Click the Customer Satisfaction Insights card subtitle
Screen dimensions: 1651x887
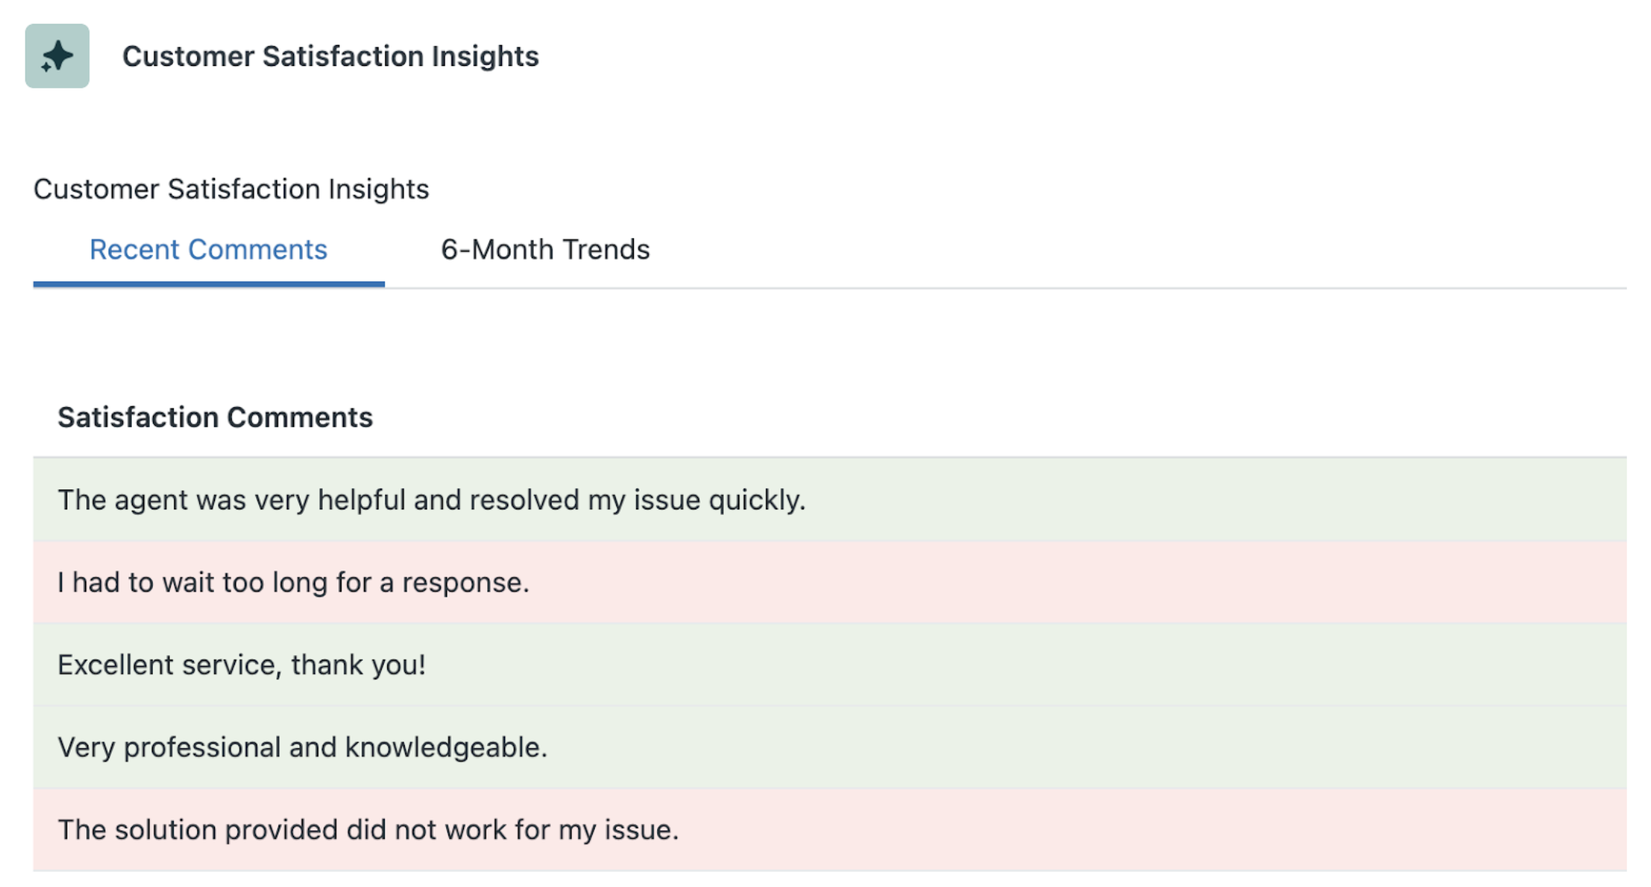coord(231,189)
